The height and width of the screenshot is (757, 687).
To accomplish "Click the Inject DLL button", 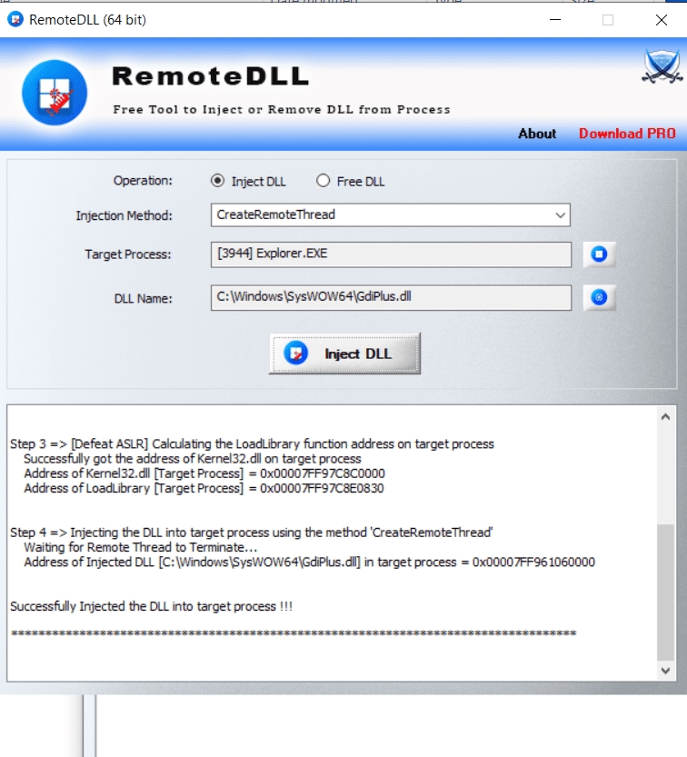I will 344,354.
